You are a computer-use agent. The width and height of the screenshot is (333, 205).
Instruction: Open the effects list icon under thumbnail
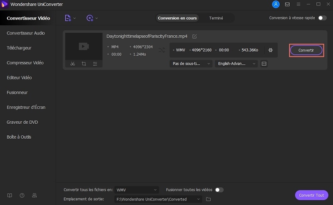pyautogui.click(x=95, y=64)
